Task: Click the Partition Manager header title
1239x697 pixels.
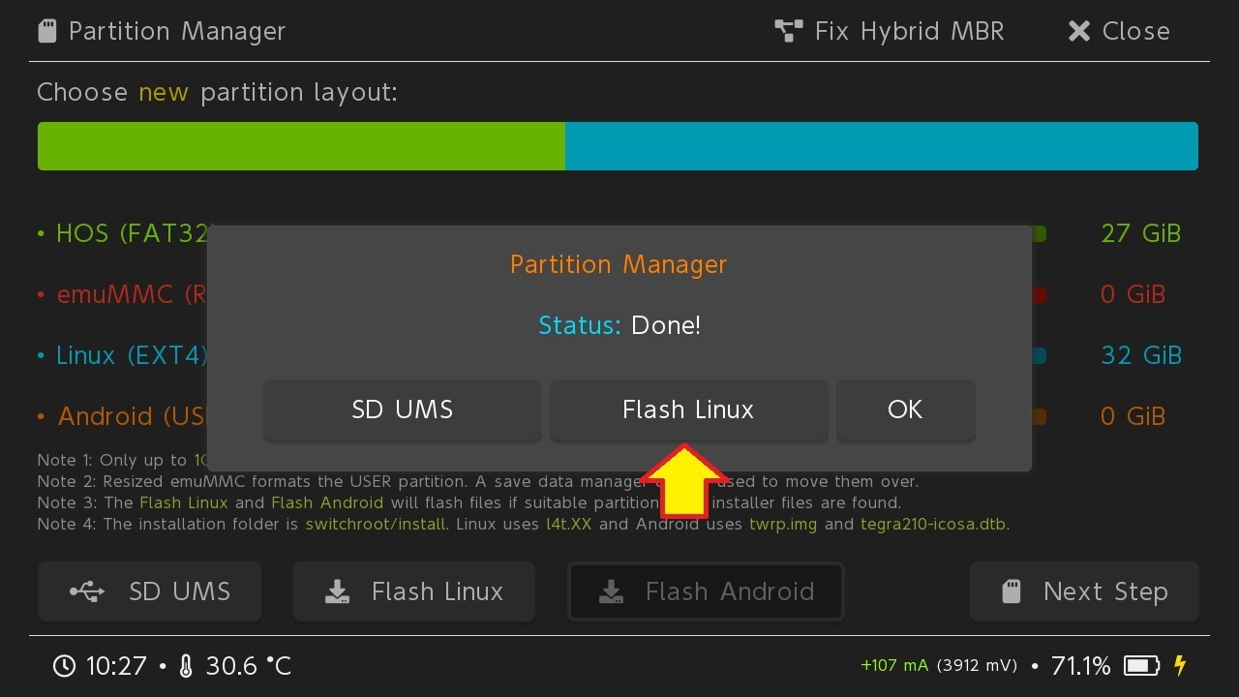Action: [177, 31]
